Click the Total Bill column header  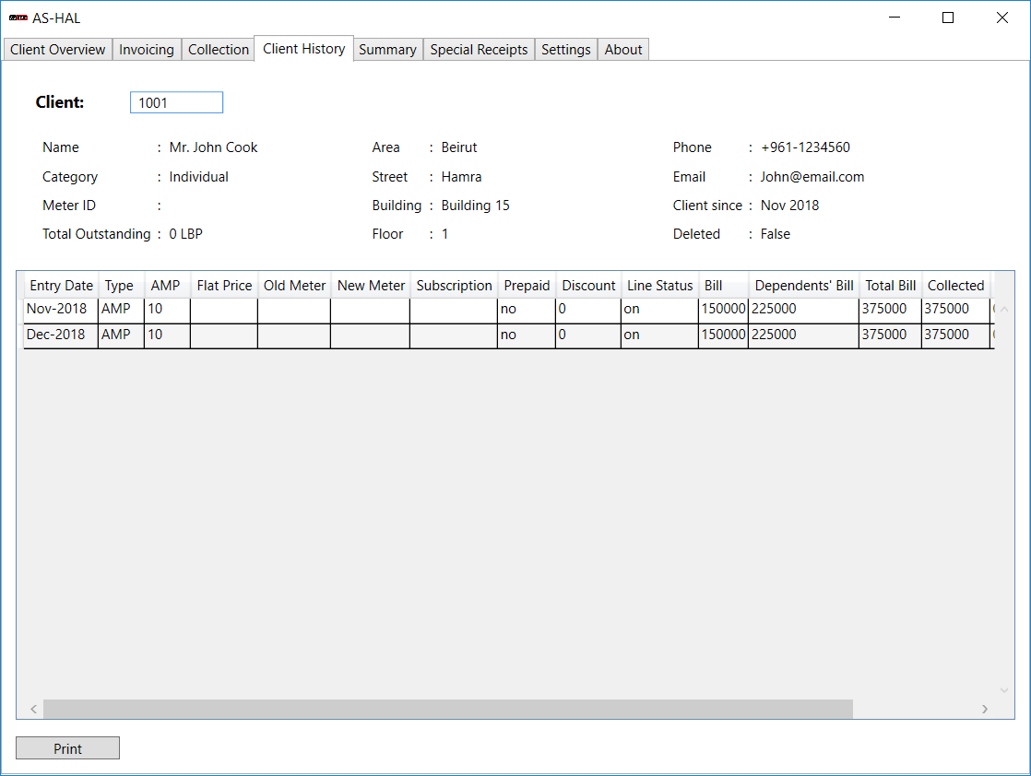[x=890, y=286]
